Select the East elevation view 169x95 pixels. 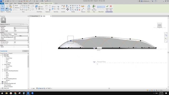[7, 72]
